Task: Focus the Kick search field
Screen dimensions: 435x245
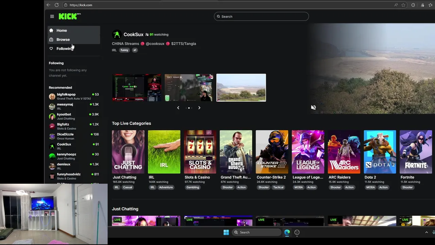Action: pos(261,16)
